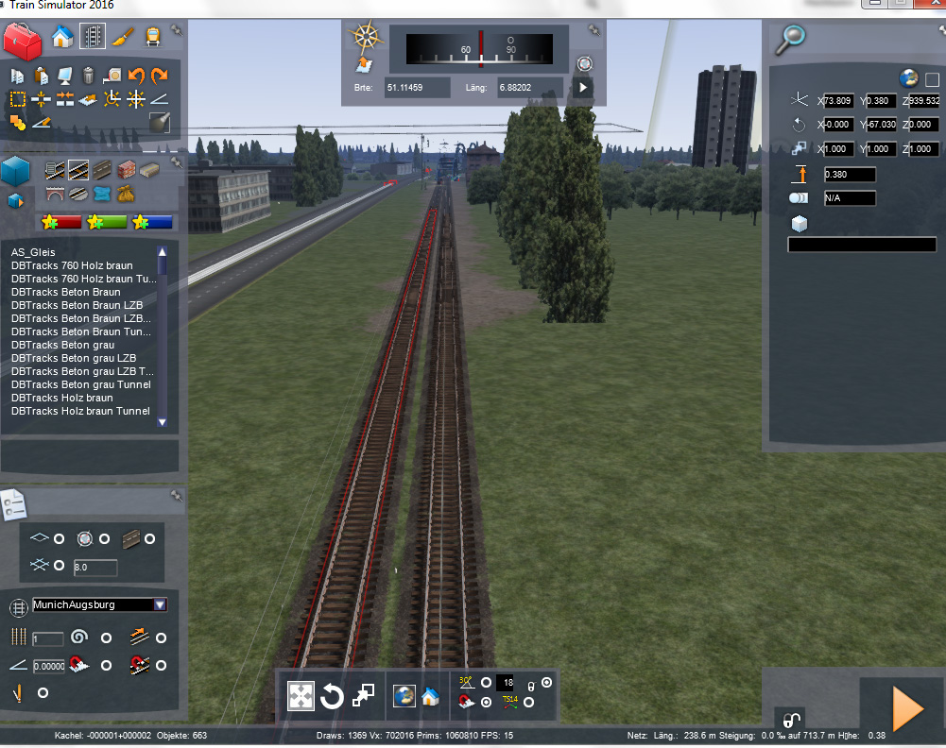Toggle the radio next to orange arrow track
Image resolution: width=946 pixels, height=748 pixels.
coord(161,637)
